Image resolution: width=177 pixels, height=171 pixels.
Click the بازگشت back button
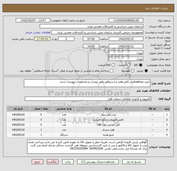pos(53,162)
